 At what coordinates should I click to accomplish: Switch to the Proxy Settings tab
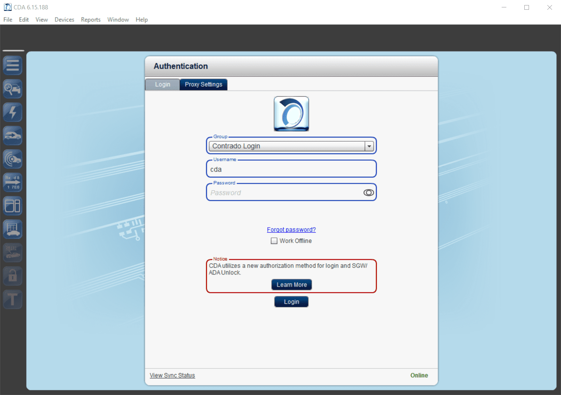(203, 85)
